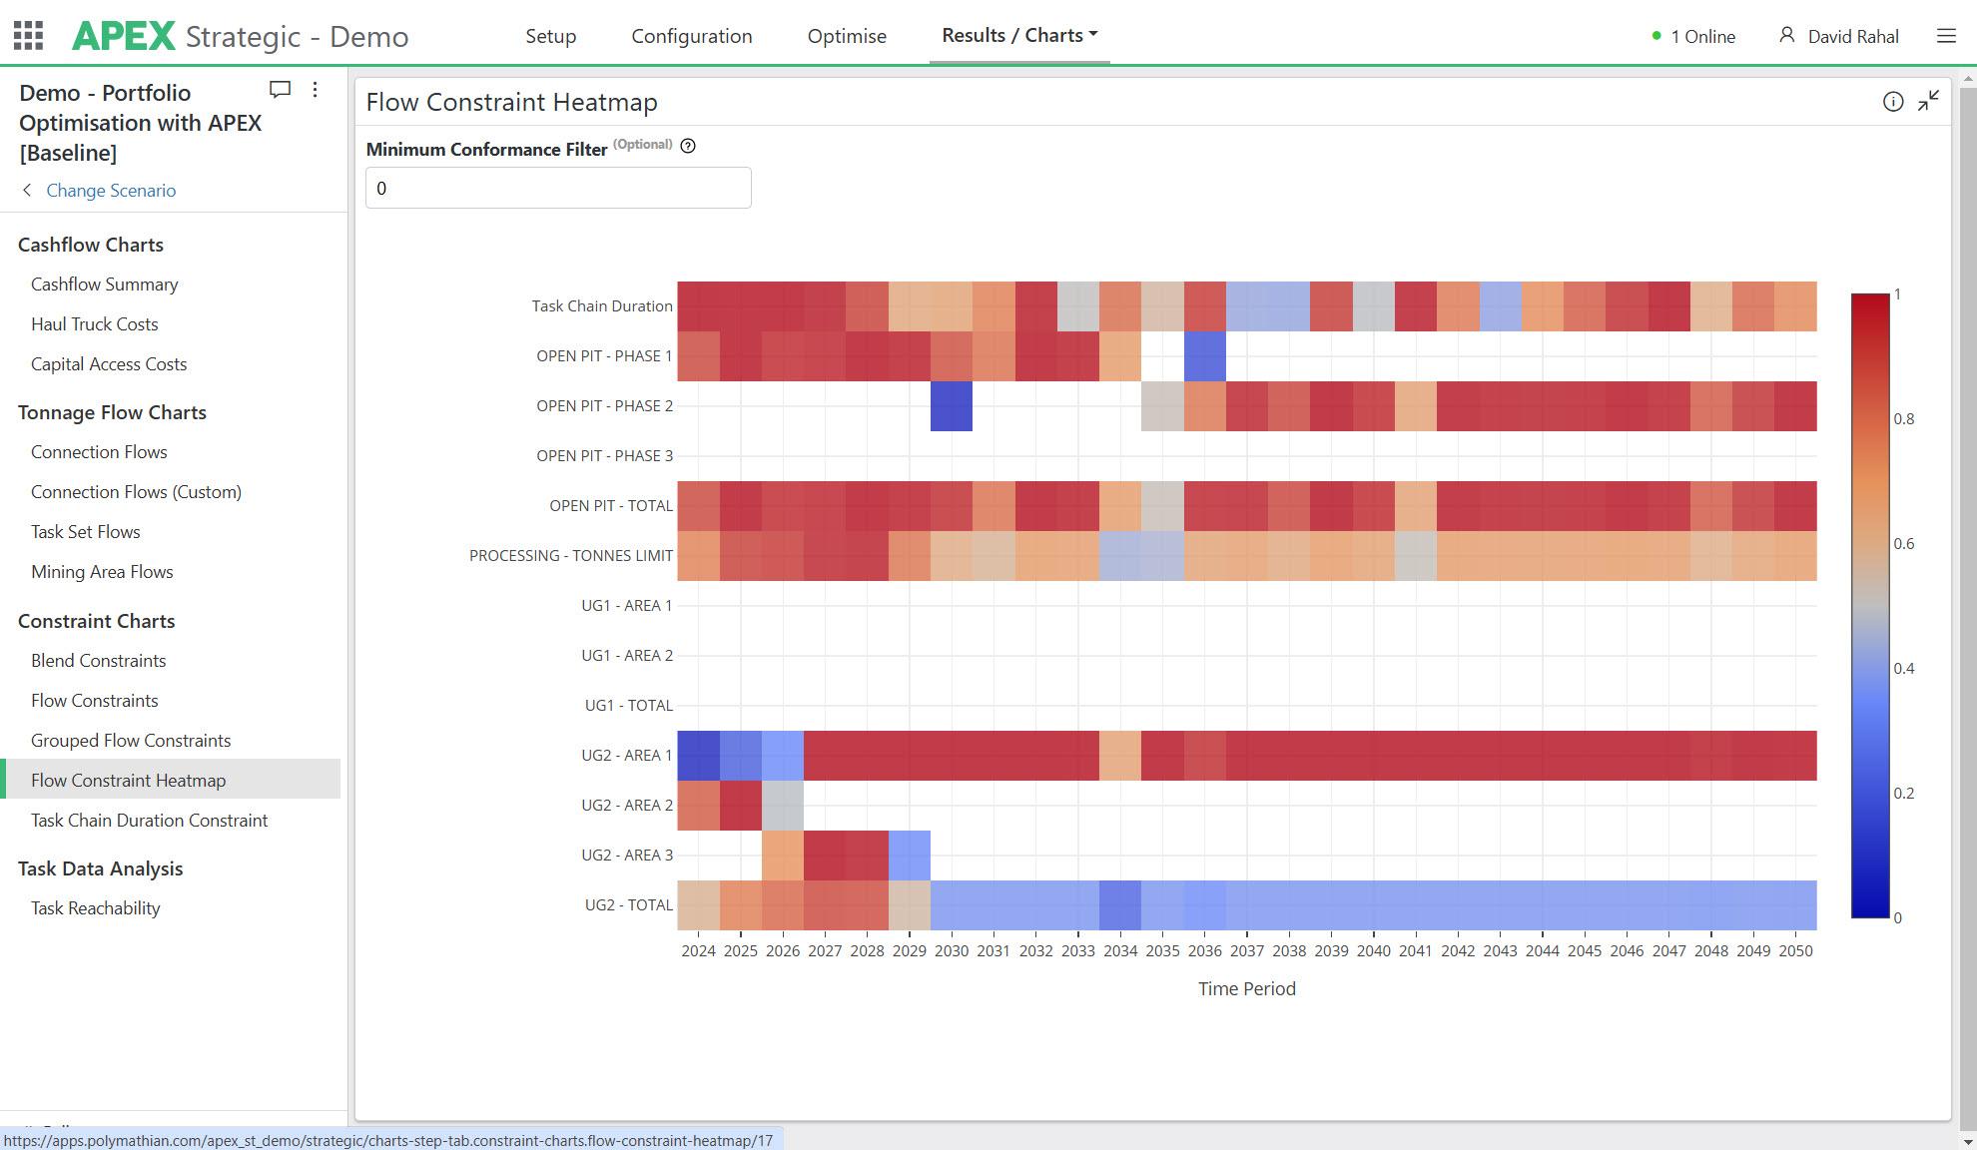Click the back chevron beside Change Scenario

[27, 190]
